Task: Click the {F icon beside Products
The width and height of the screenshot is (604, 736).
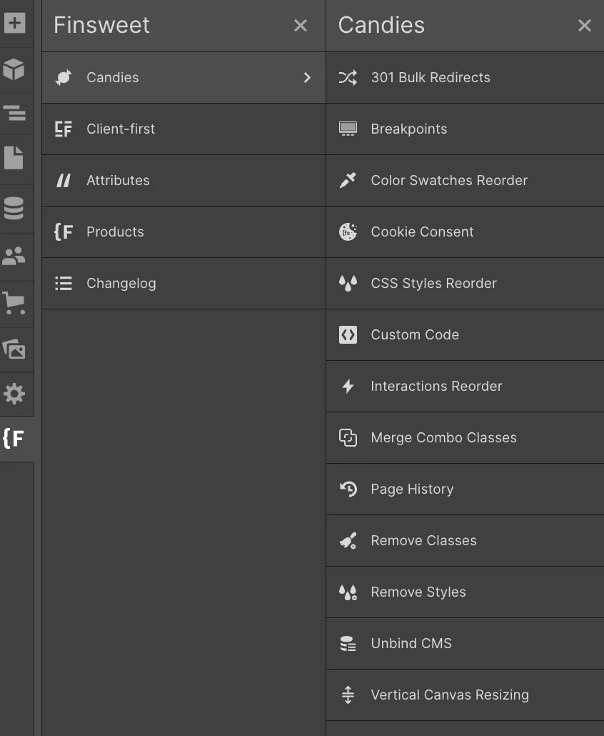Action: point(64,232)
